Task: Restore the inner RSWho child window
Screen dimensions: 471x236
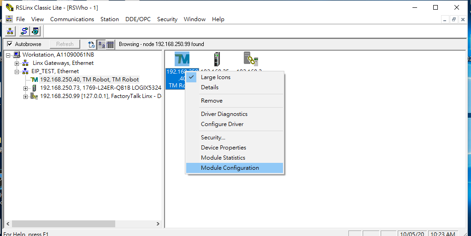Action: tap(454, 19)
